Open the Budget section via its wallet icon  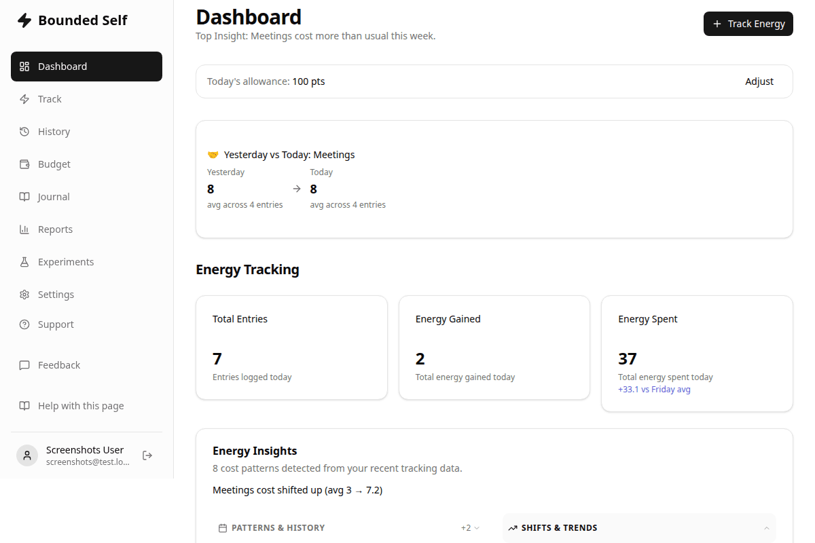coord(24,164)
